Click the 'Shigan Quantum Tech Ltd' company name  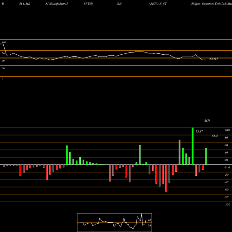[208, 4]
